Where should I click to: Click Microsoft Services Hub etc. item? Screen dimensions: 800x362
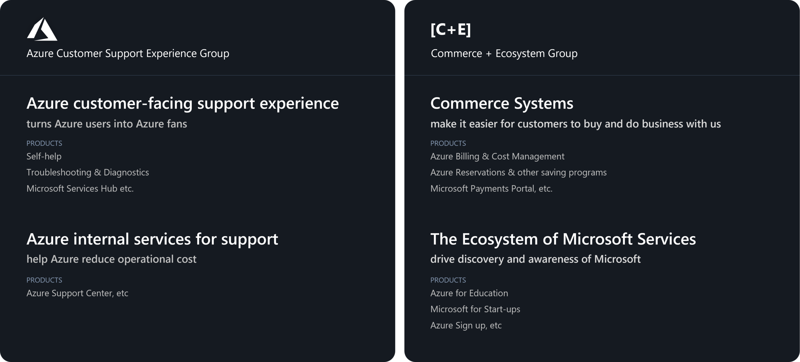coord(80,189)
